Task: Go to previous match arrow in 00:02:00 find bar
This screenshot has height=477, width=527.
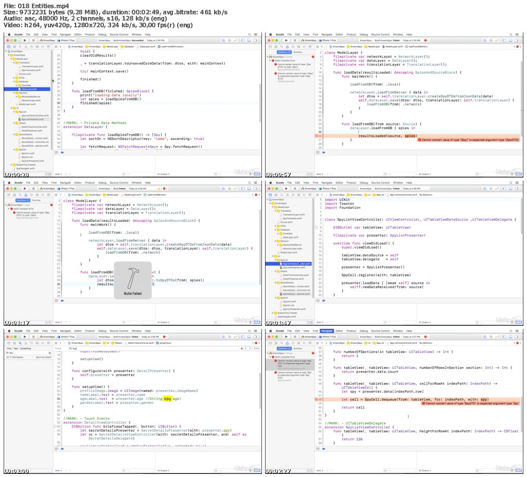Action: coord(245,348)
